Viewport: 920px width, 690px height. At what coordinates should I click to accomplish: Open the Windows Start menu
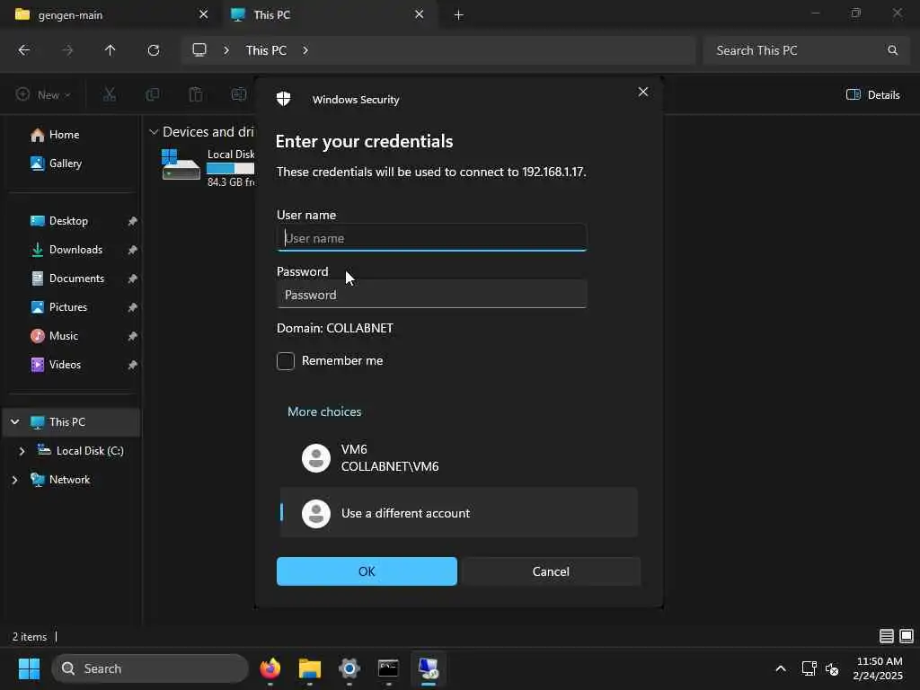29,668
